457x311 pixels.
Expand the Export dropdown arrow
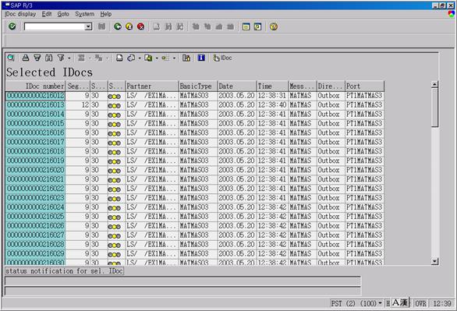tap(157, 58)
